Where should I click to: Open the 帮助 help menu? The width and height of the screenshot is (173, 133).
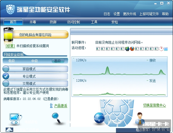165,14
